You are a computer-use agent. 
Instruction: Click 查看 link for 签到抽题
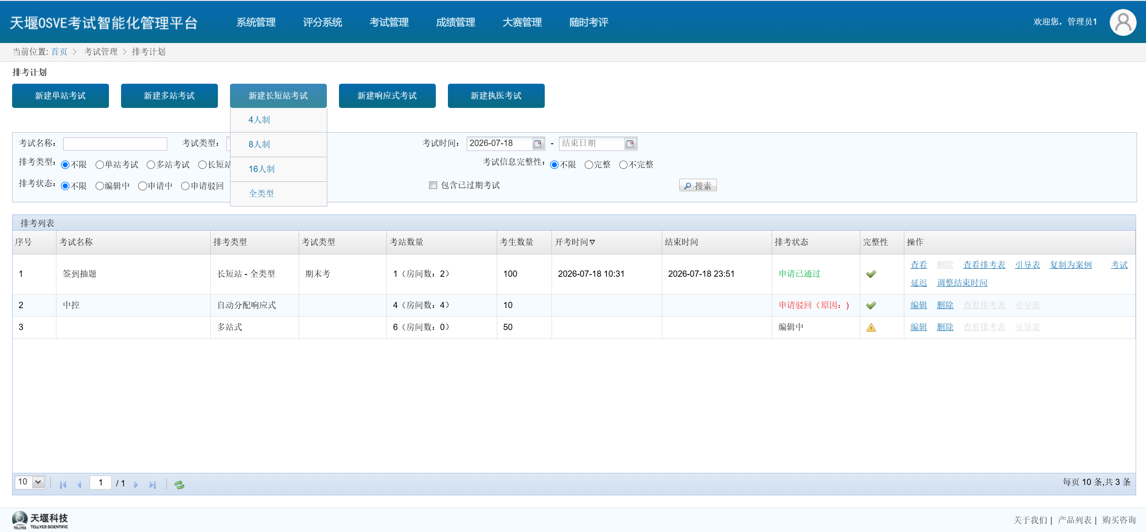(x=919, y=265)
